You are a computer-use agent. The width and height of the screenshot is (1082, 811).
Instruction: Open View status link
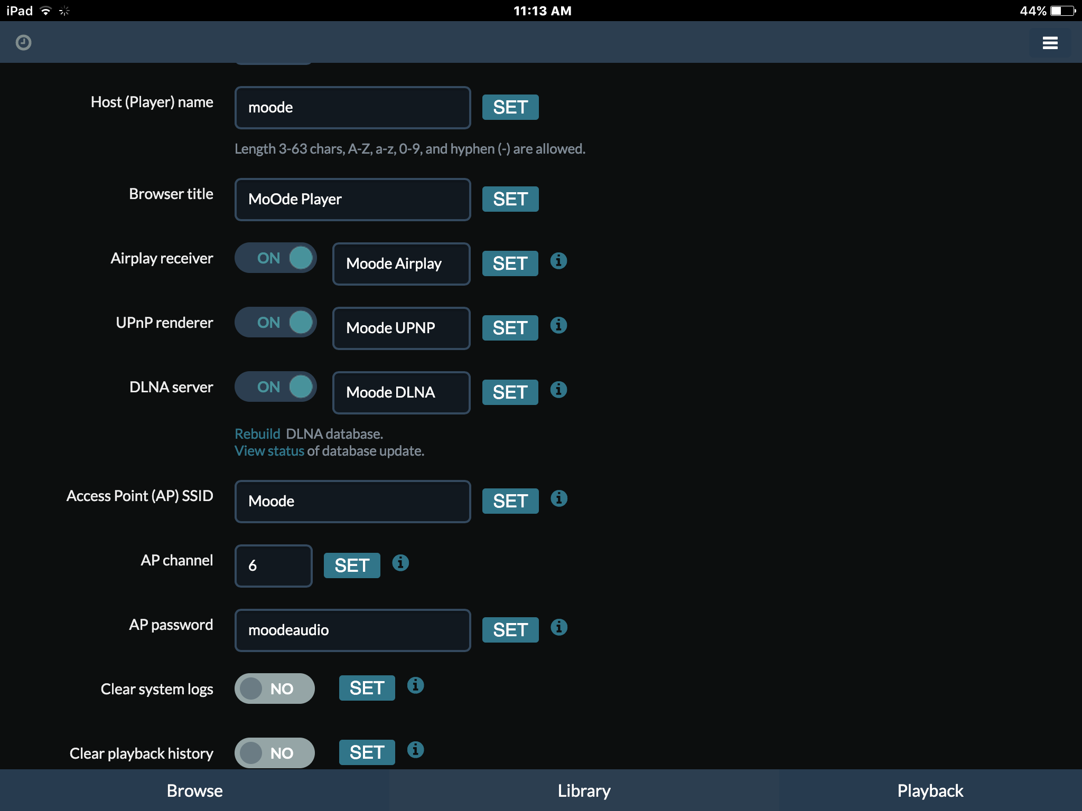[x=269, y=451]
